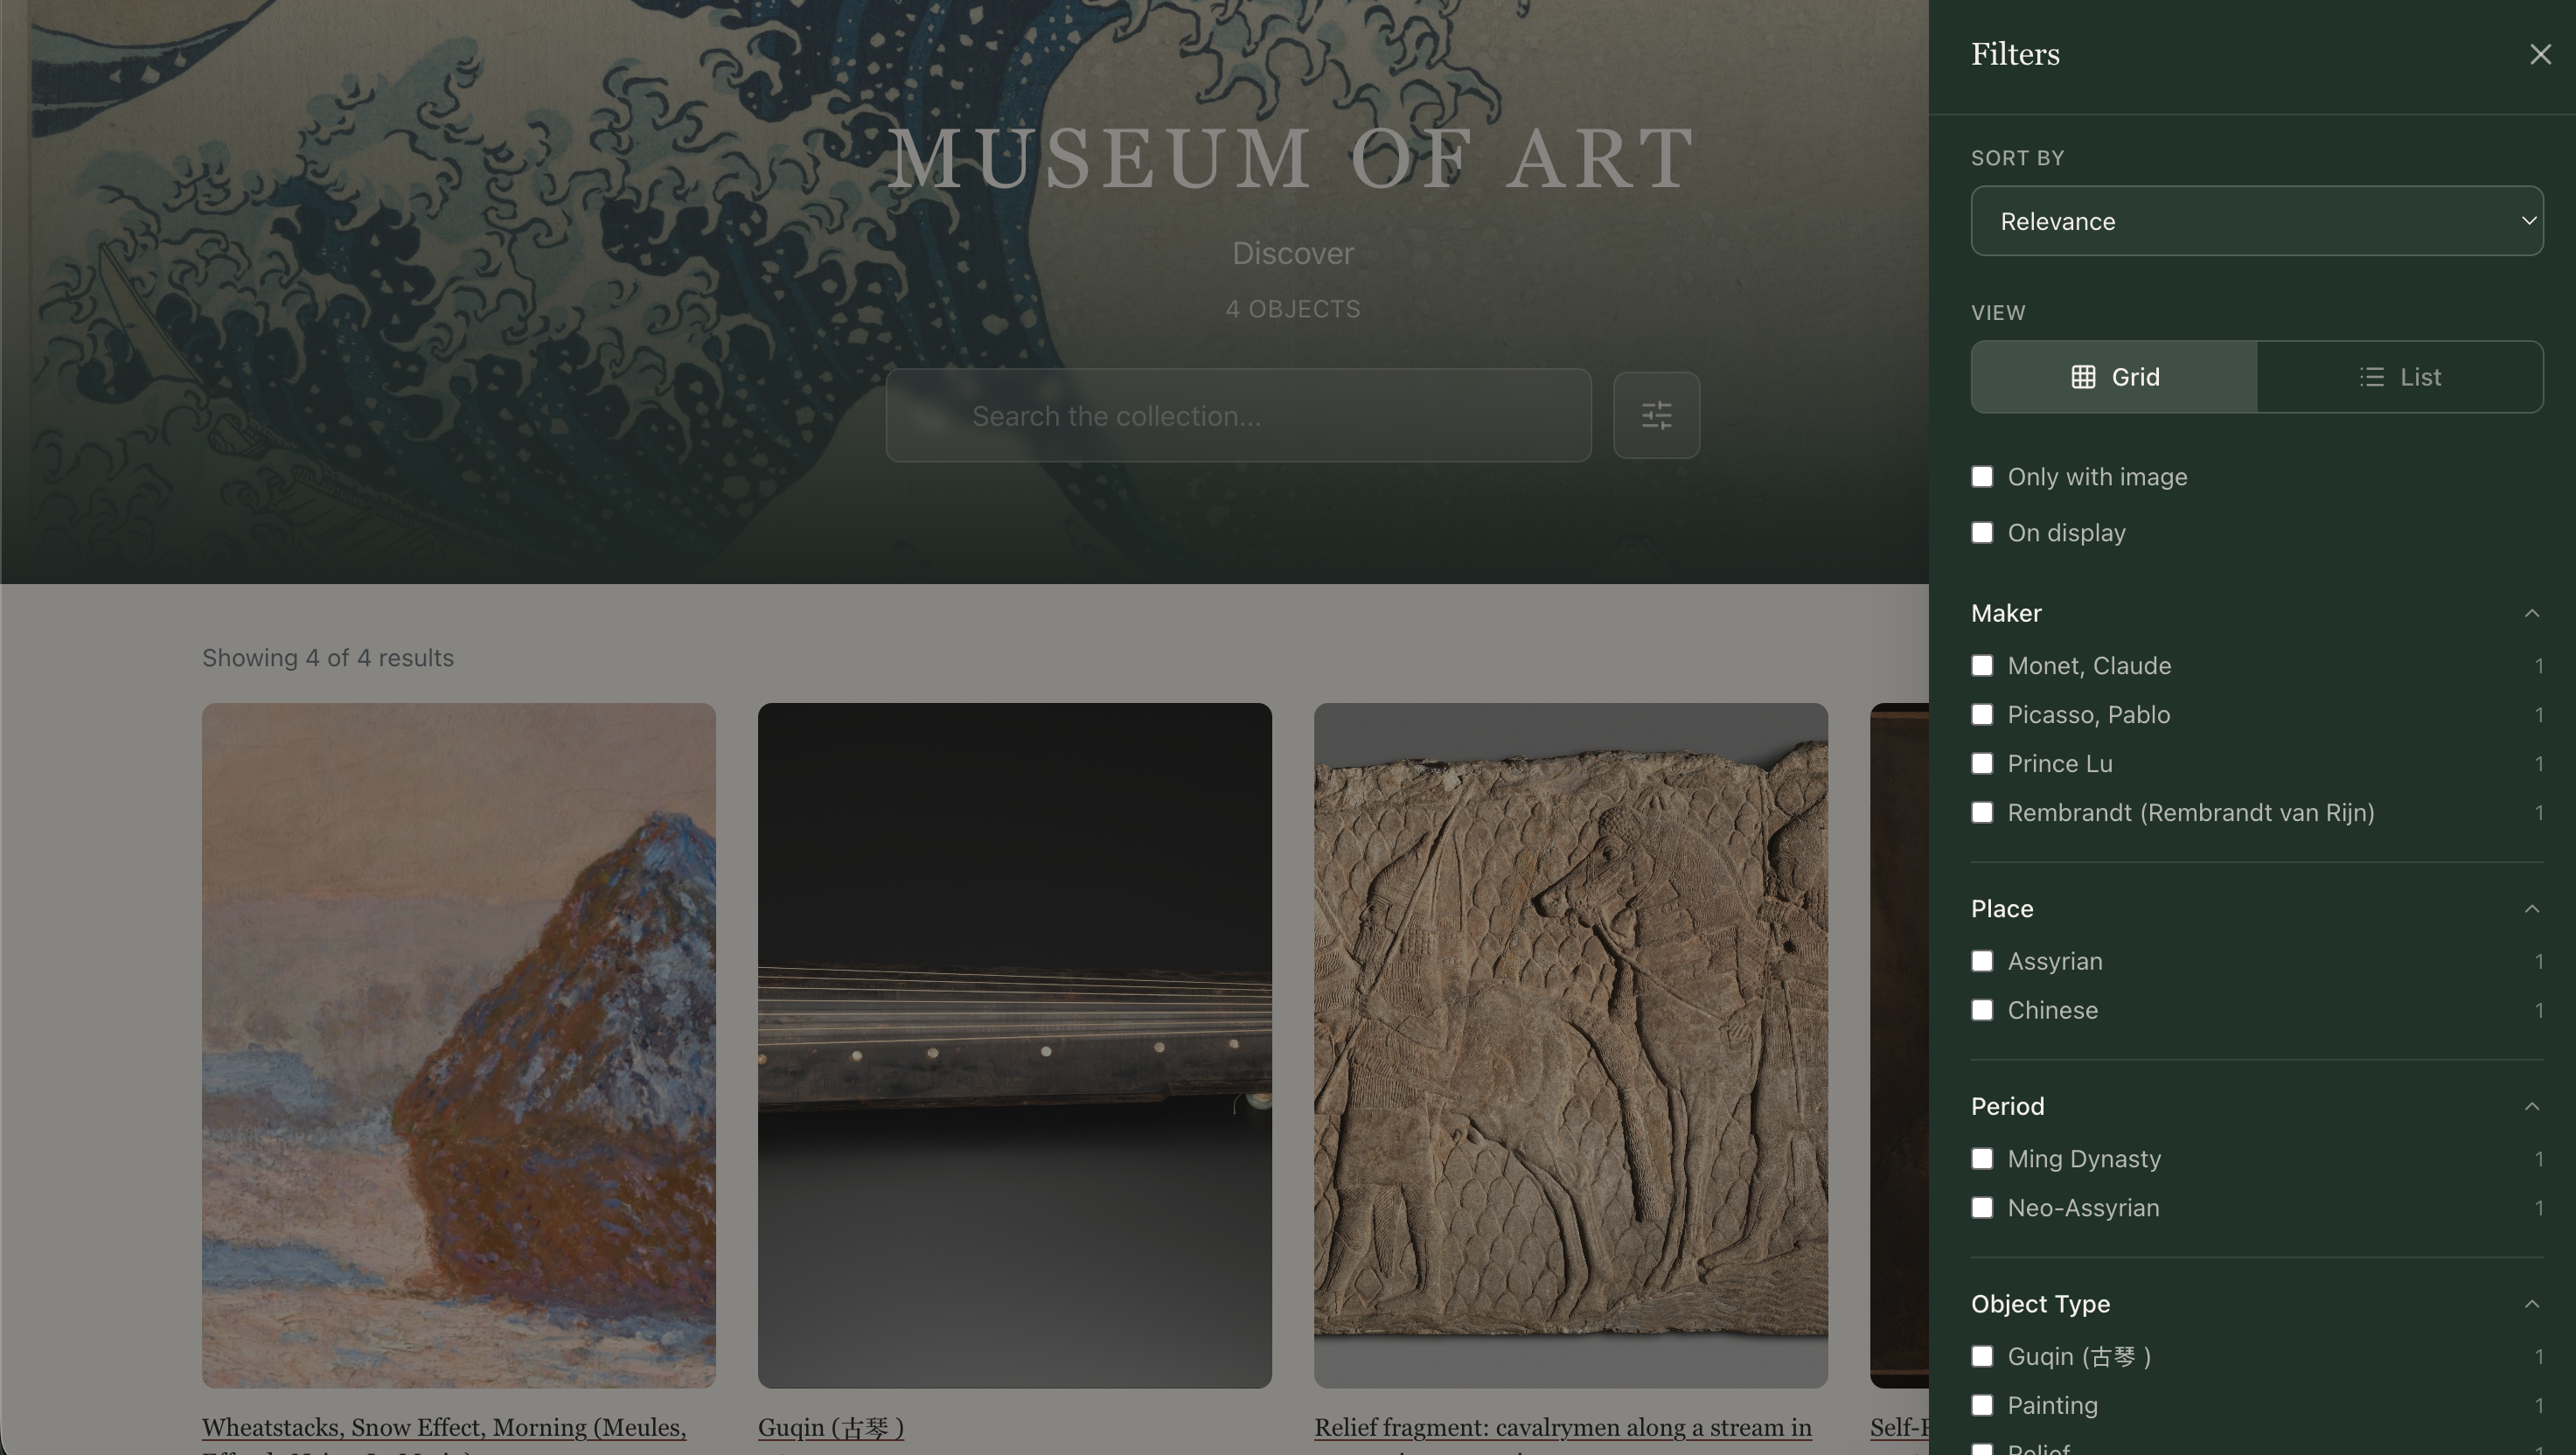The width and height of the screenshot is (2576, 1455).
Task: Collapse the Object Type section
Action: [2531, 1304]
